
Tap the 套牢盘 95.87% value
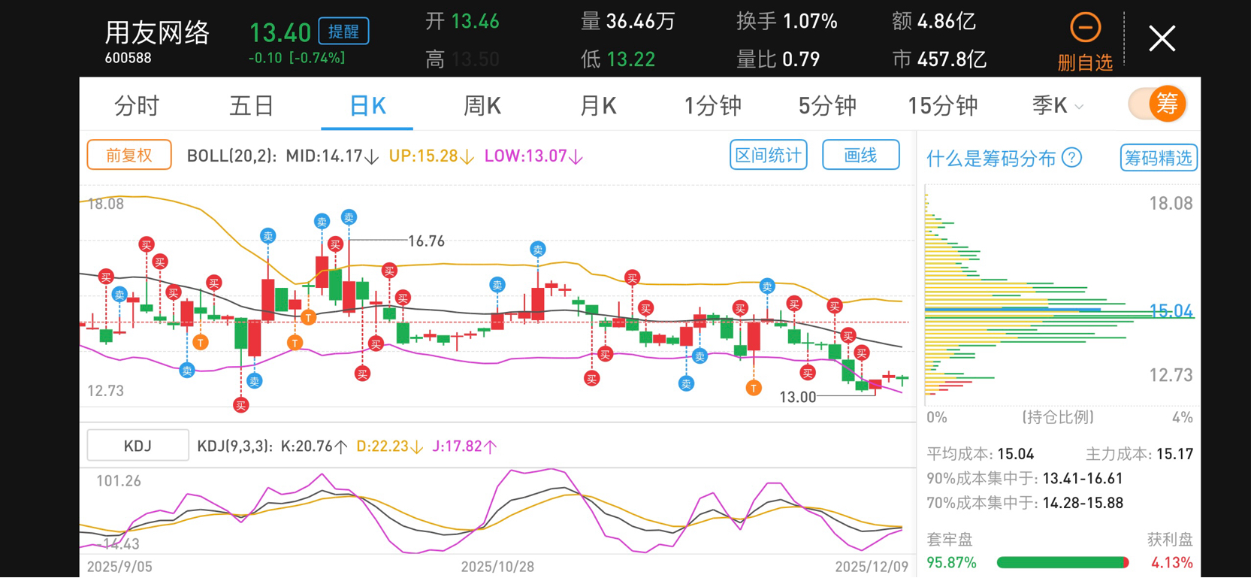[x=952, y=562]
